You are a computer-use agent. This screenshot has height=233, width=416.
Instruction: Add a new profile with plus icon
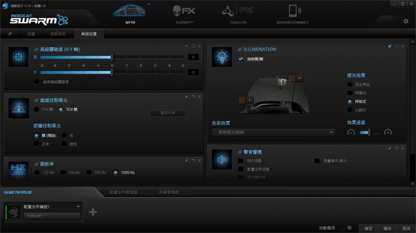(x=93, y=212)
